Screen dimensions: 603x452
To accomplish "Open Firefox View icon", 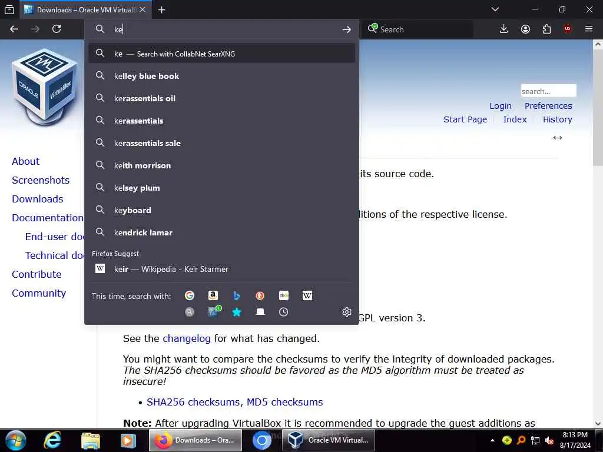I will click(x=9, y=10).
